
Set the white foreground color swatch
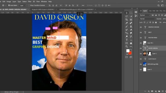[x=128, y=51]
